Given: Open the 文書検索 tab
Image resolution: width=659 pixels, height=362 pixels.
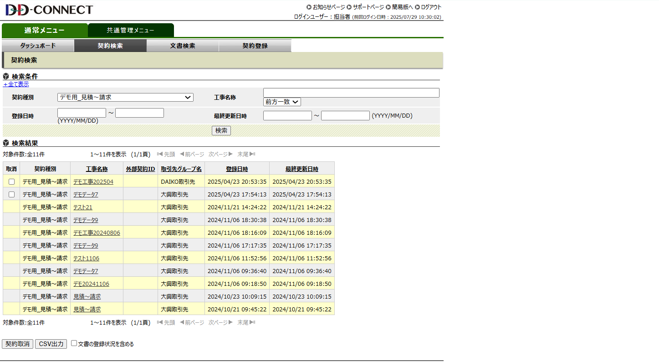Looking at the screenshot, I should pyautogui.click(x=182, y=45).
